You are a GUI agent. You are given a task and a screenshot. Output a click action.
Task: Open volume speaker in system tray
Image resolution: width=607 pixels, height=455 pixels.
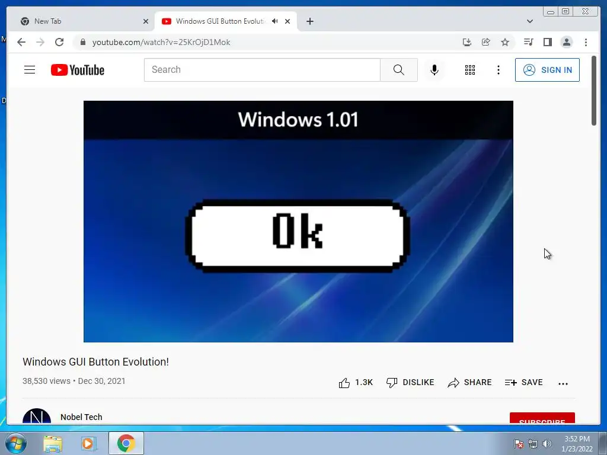pos(547,444)
